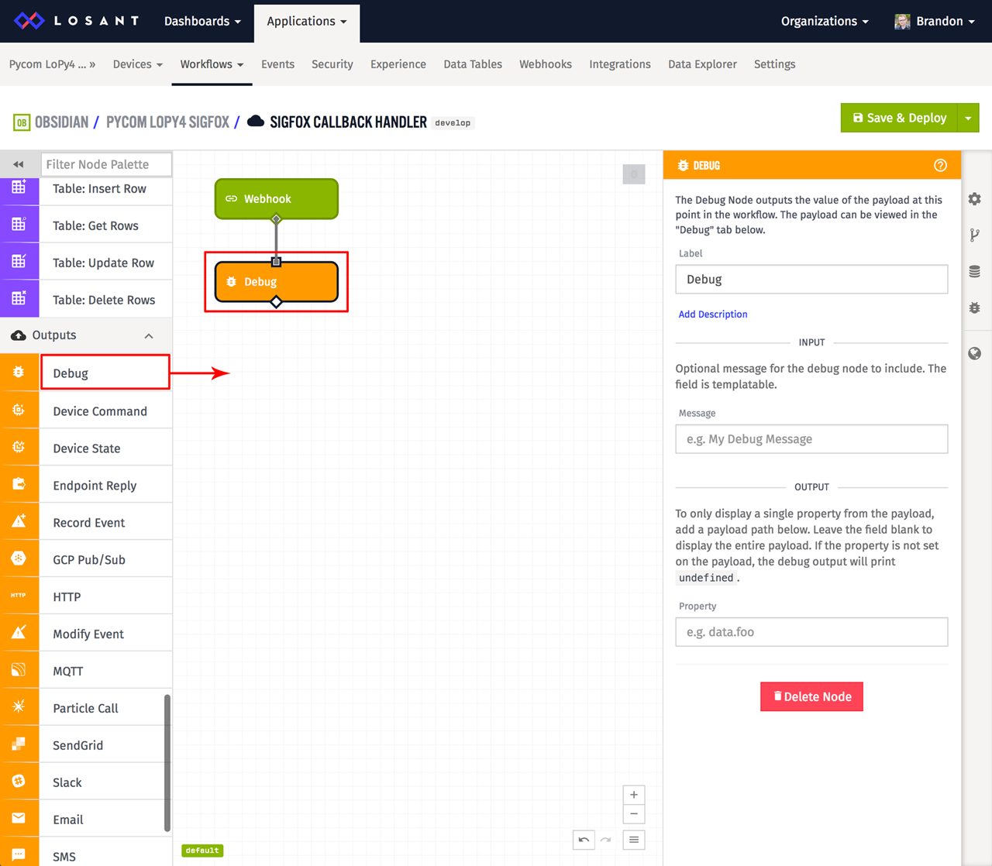This screenshot has width=992, height=866.
Task: Click the Add Description link
Action: (713, 314)
